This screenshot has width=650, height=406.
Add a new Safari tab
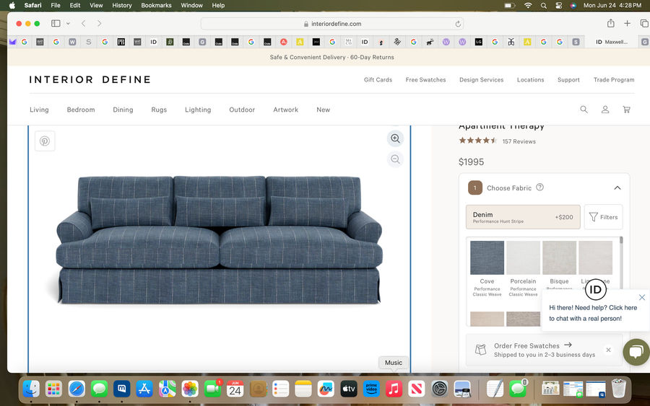pos(627,24)
